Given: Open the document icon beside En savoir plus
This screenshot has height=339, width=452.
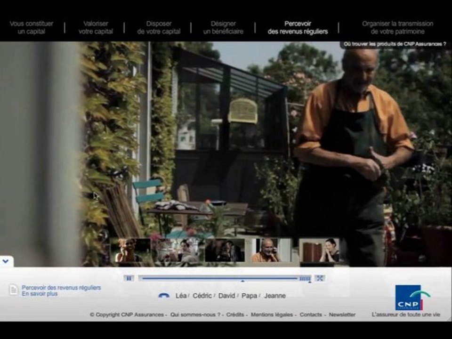Looking at the screenshot, I should click(x=14, y=290).
